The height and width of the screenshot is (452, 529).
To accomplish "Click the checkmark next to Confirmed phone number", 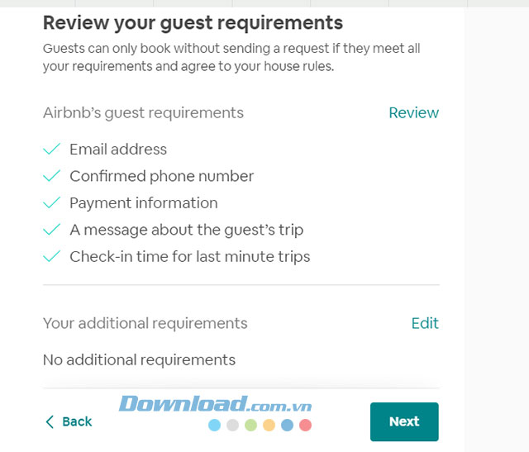I will click(x=52, y=176).
